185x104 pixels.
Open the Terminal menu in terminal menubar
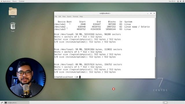click(75, 16)
